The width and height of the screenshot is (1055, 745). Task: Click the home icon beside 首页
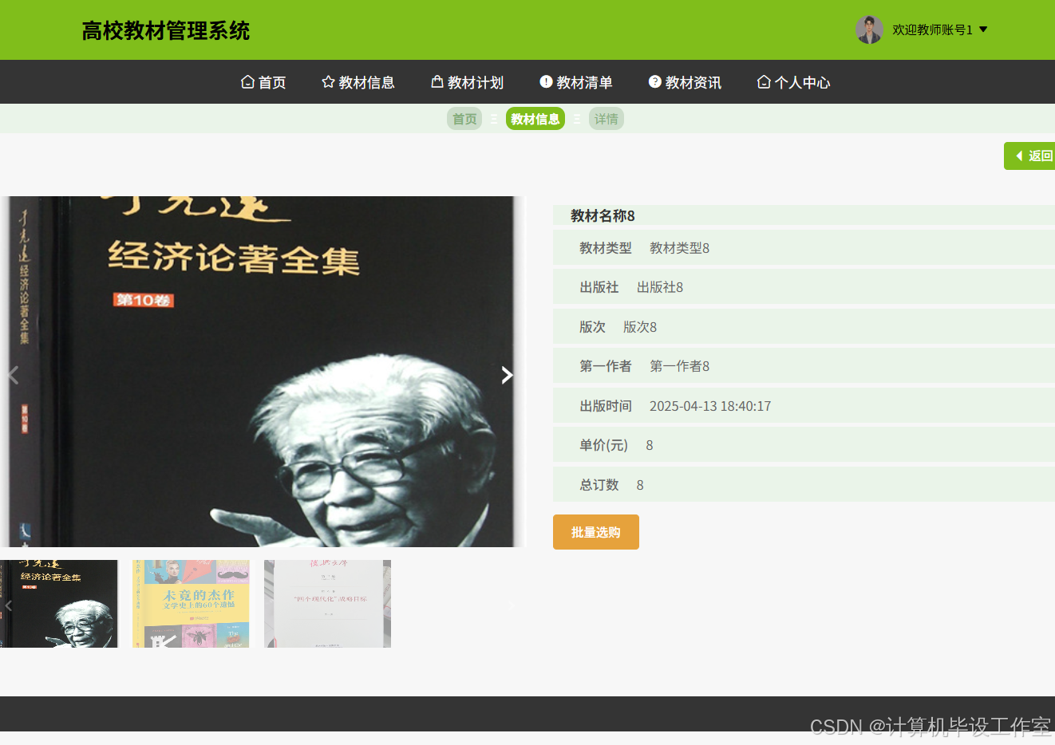[x=247, y=81]
